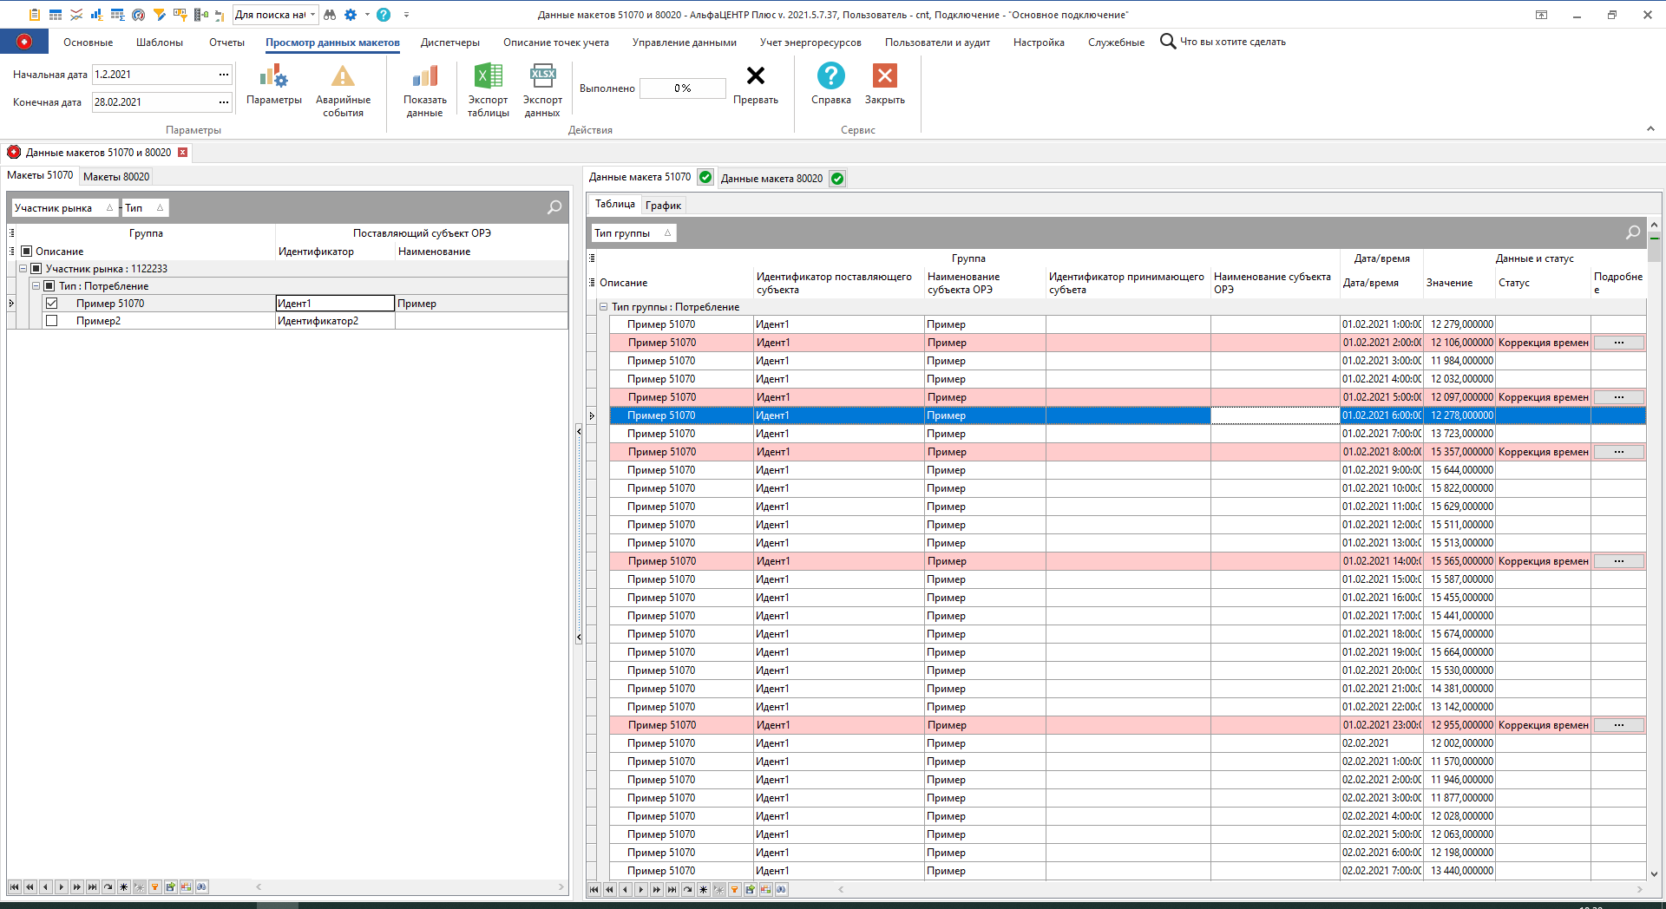
Task: Collapse the Участник рынка : 1122233 group
Action: [x=23, y=269]
